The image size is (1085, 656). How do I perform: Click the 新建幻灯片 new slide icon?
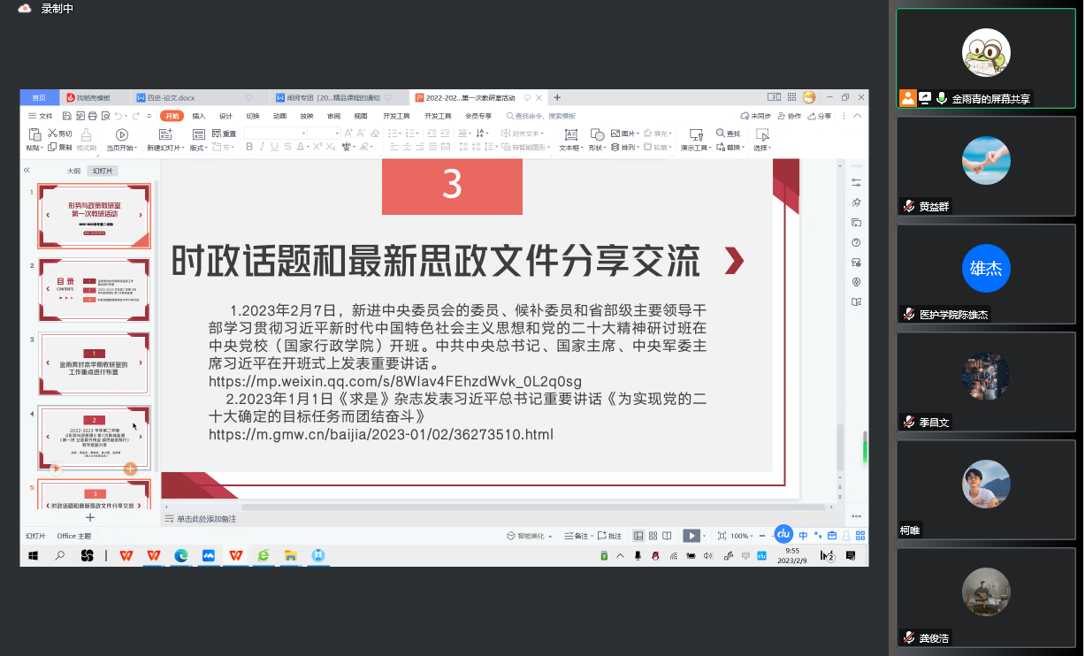164,134
